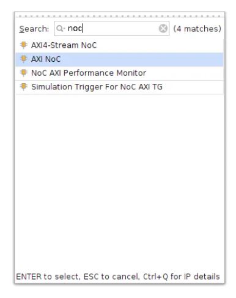Click the search field containing noc
236x298 pixels.
(111, 28)
